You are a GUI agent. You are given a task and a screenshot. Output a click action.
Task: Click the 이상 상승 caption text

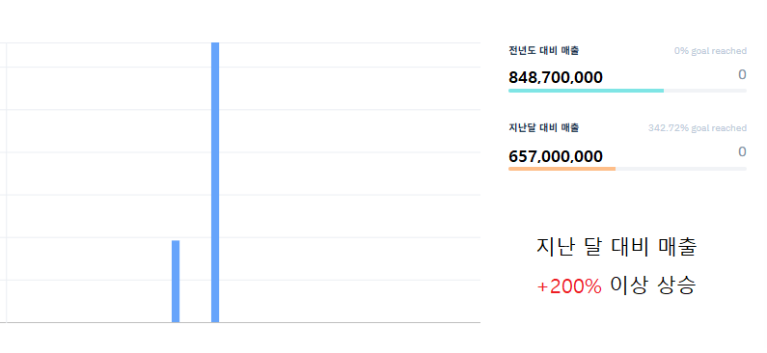652,286
